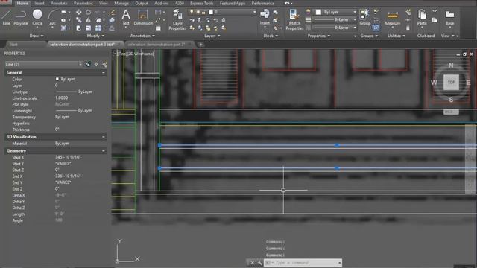Click the Copy Clip icon beside Paste

coord(435,20)
